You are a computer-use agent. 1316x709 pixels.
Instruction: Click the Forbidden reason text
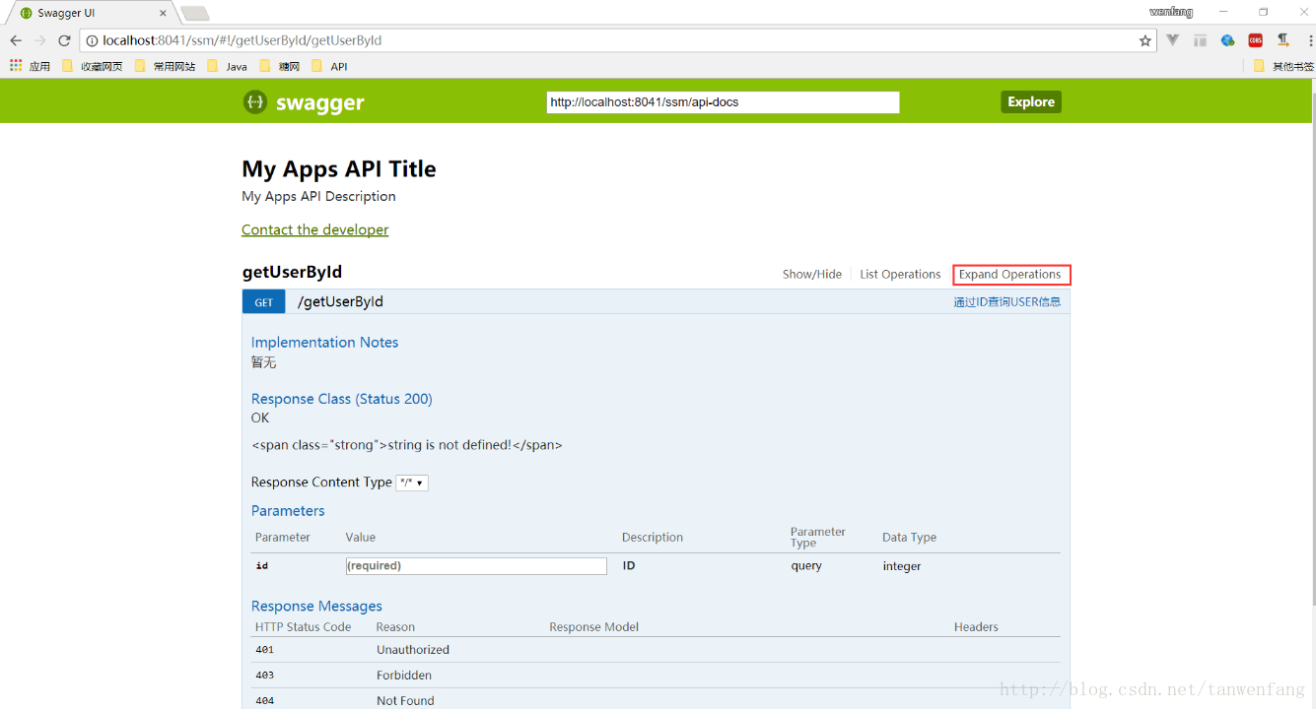pyautogui.click(x=404, y=676)
